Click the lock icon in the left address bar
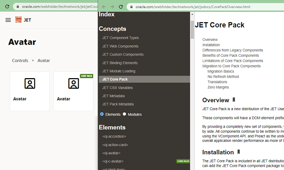 (18, 7)
